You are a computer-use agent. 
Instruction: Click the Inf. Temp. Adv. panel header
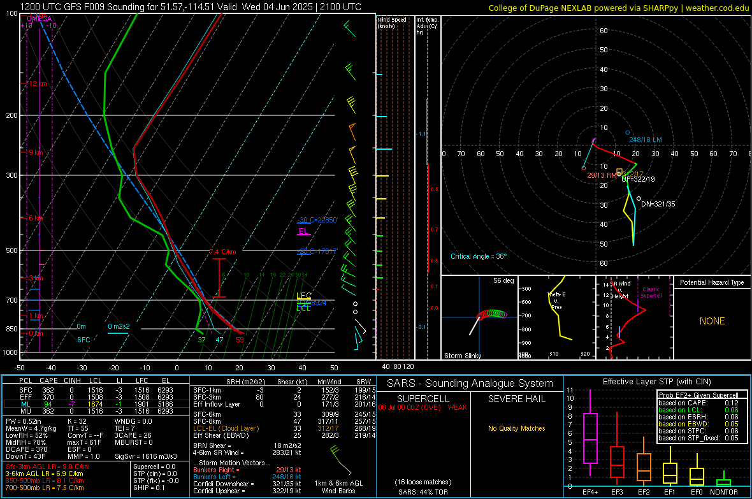click(x=427, y=26)
